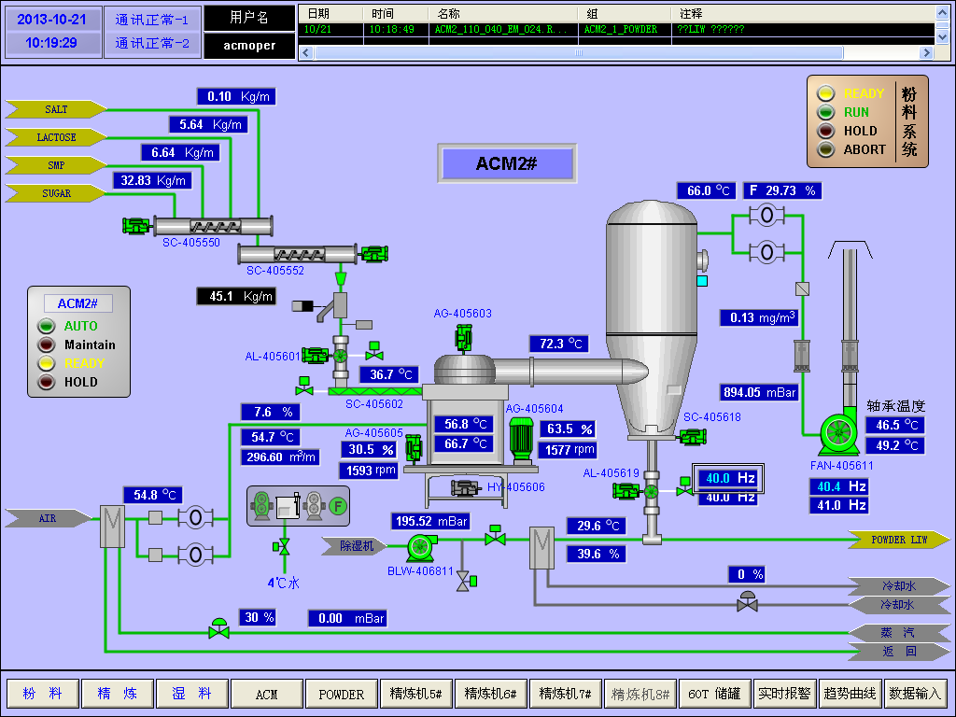Select ACM2# AUTO mode lamp

pyautogui.click(x=47, y=326)
